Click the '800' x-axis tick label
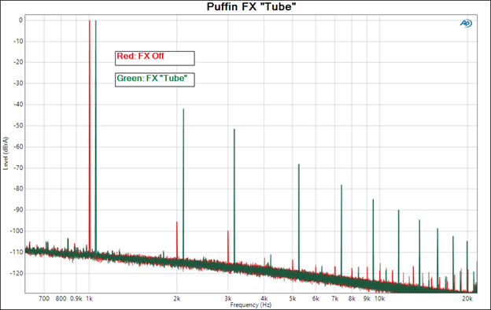This screenshot has height=310, width=491. click(x=61, y=299)
